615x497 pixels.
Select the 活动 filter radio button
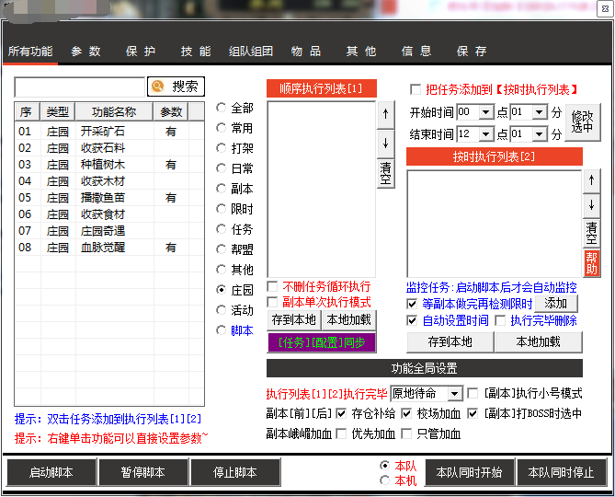(222, 310)
